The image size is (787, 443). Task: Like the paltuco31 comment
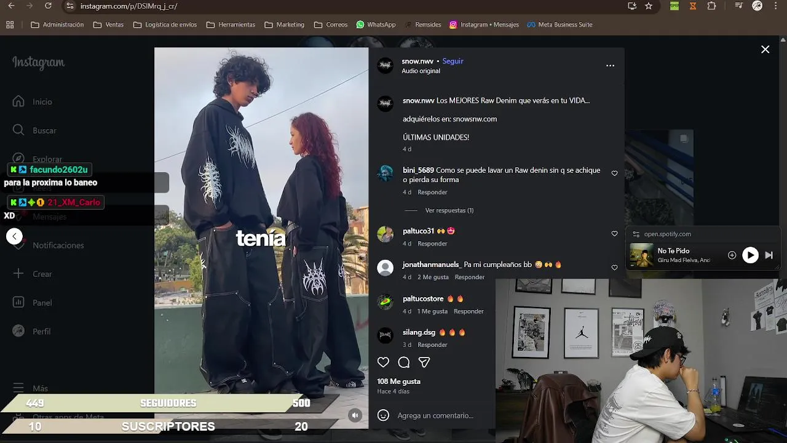(x=614, y=233)
